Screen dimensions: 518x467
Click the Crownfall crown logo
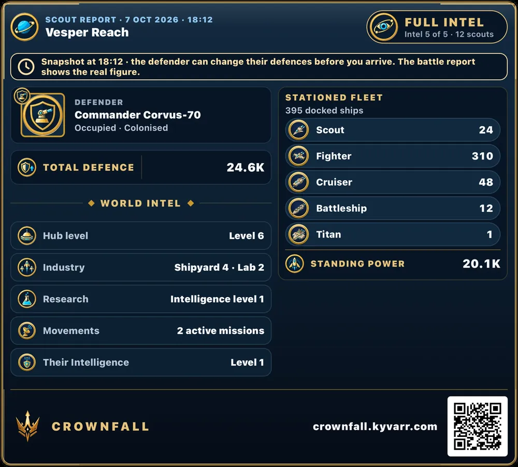[x=28, y=426]
